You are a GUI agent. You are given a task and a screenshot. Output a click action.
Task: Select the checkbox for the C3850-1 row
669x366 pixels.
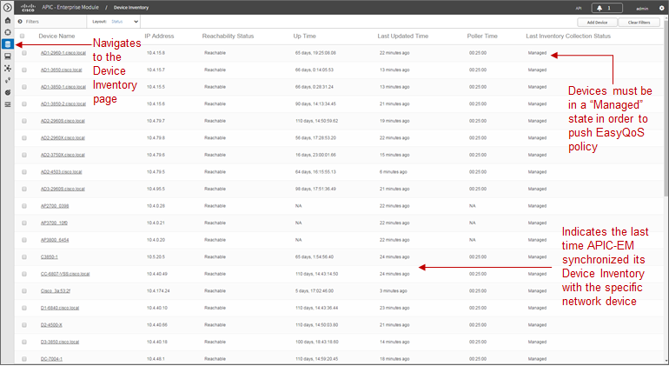(24, 257)
